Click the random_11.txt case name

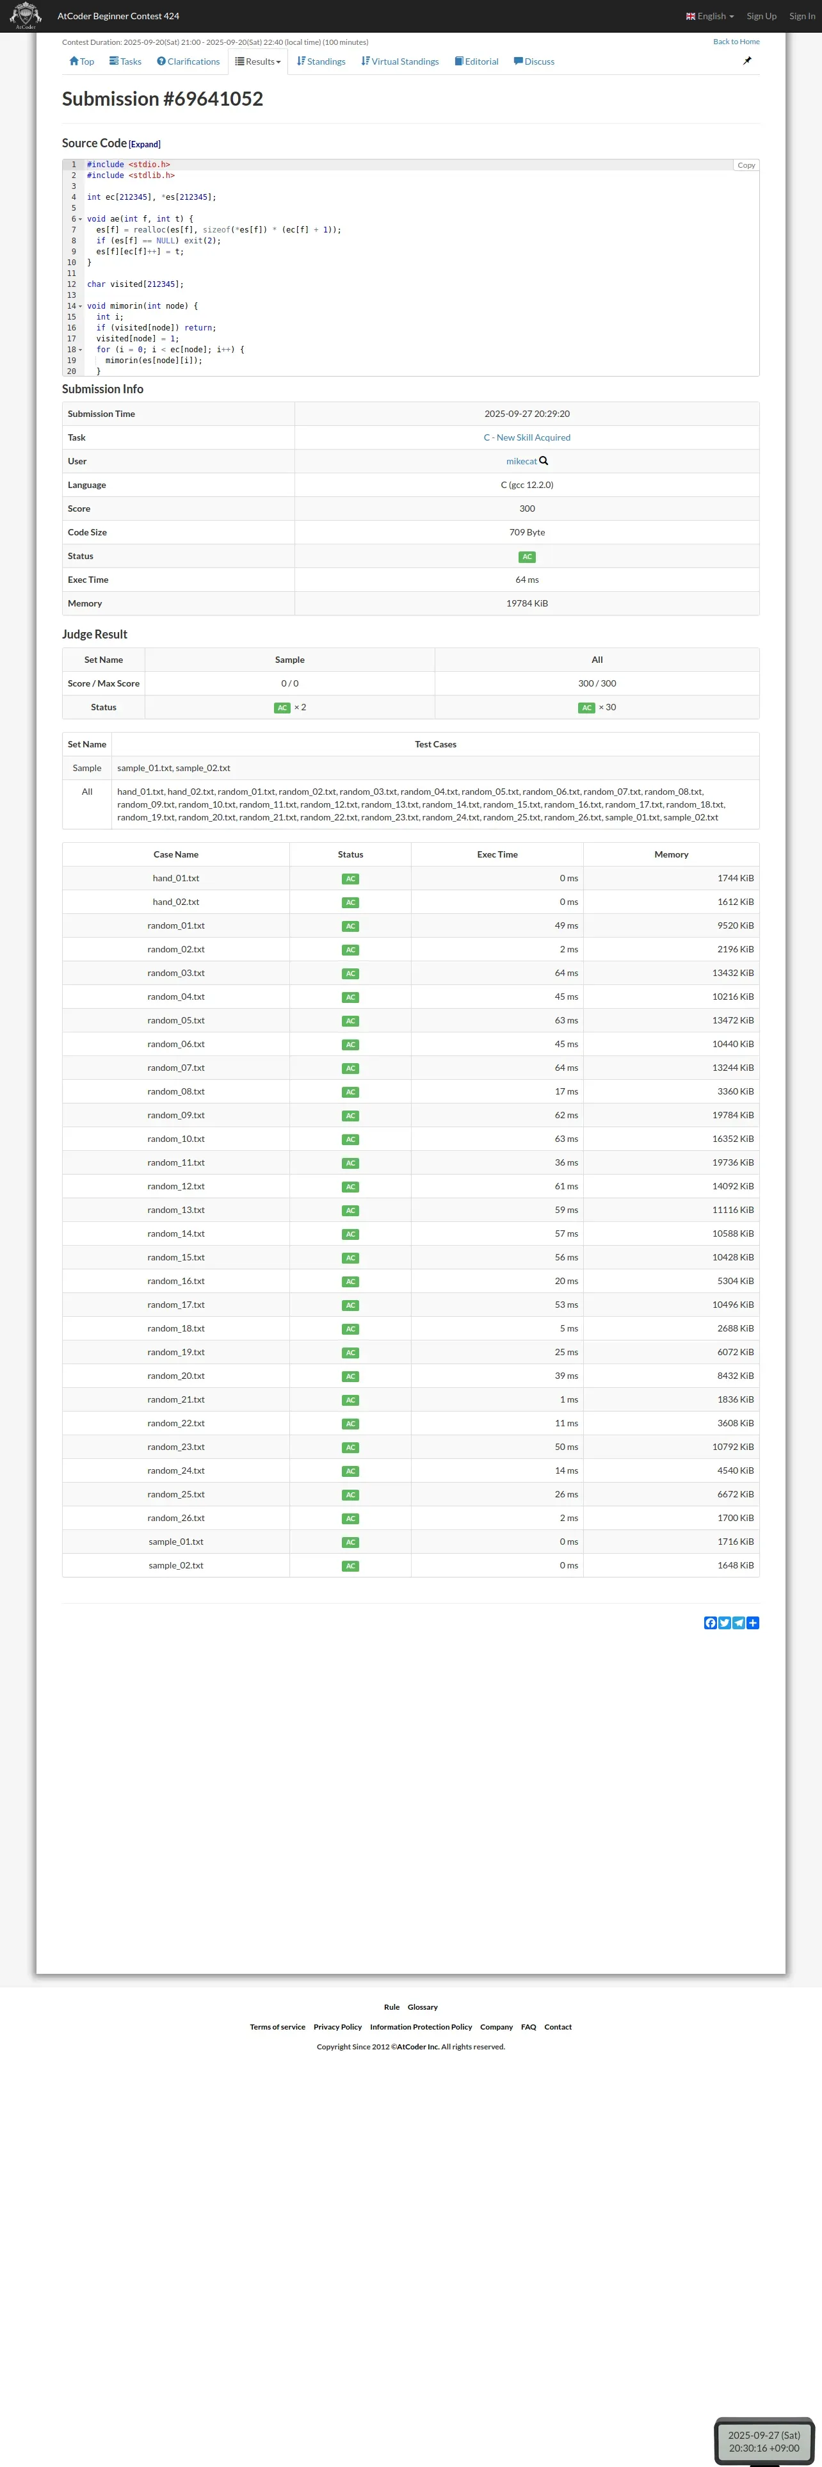(x=176, y=1162)
